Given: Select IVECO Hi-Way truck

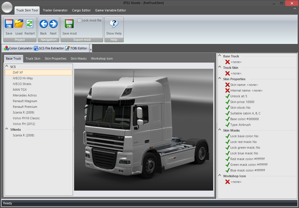Looking at the screenshot, I should 38,78.
